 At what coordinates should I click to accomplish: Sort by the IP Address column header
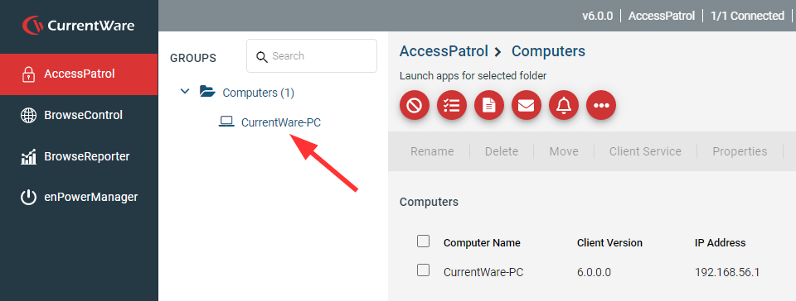pos(720,243)
